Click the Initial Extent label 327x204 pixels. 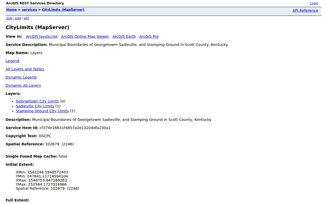tap(20, 164)
